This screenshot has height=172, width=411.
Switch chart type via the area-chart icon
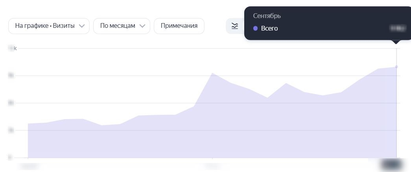pyautogui.click(x=235, y=26)
